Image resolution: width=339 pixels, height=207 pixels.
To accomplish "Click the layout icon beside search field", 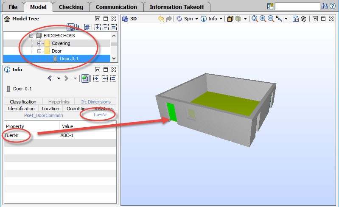I will click(270, 6).
